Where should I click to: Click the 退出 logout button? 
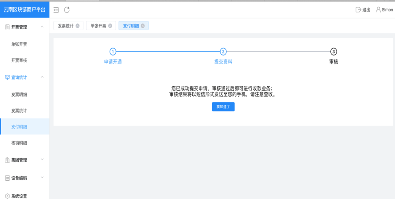pyautogui.click(x=363, y=10)
